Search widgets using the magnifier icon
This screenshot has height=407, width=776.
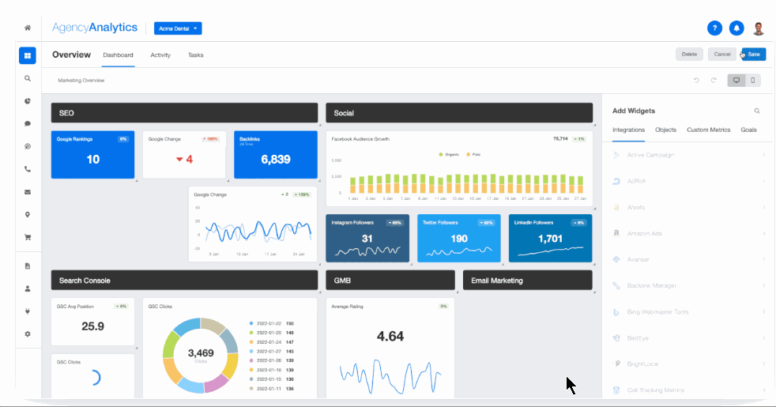point(757,111)
